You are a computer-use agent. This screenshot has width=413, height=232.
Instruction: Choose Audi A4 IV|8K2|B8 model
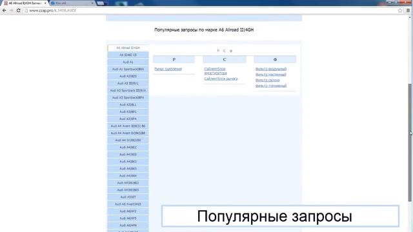click(x=128, y=140)
